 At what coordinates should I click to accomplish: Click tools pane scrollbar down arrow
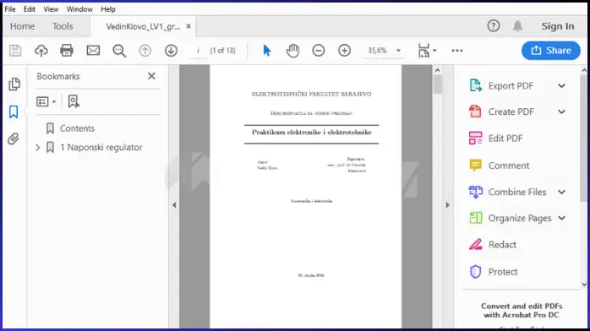[584, 285]
